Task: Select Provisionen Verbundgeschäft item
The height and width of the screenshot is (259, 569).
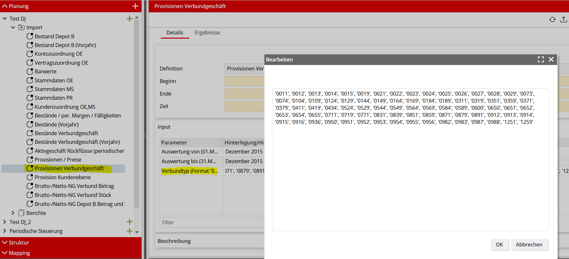Action: pyautogui.click(x=69, y=168)
